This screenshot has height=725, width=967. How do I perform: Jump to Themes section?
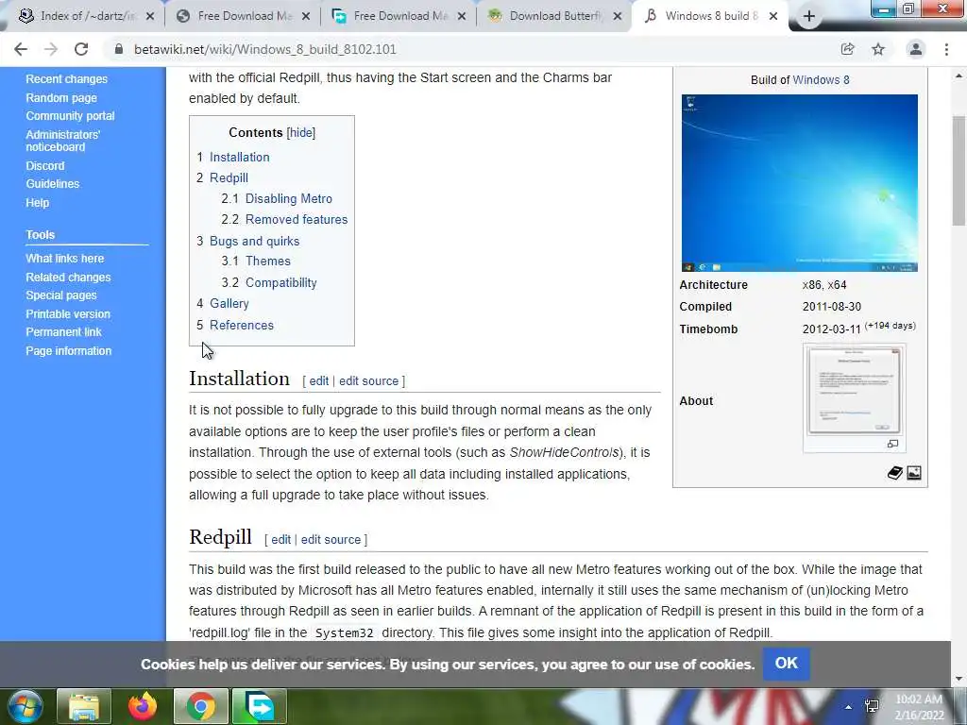pos(267,261)
